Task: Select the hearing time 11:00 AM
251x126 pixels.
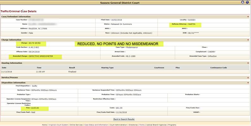Action: (x=40, y=72)
